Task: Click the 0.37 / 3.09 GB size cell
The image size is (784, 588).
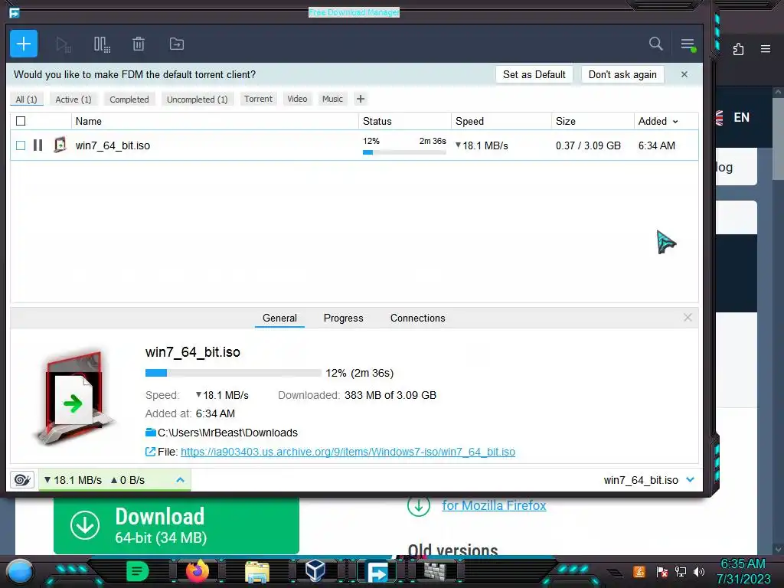Action: point(588,145)
